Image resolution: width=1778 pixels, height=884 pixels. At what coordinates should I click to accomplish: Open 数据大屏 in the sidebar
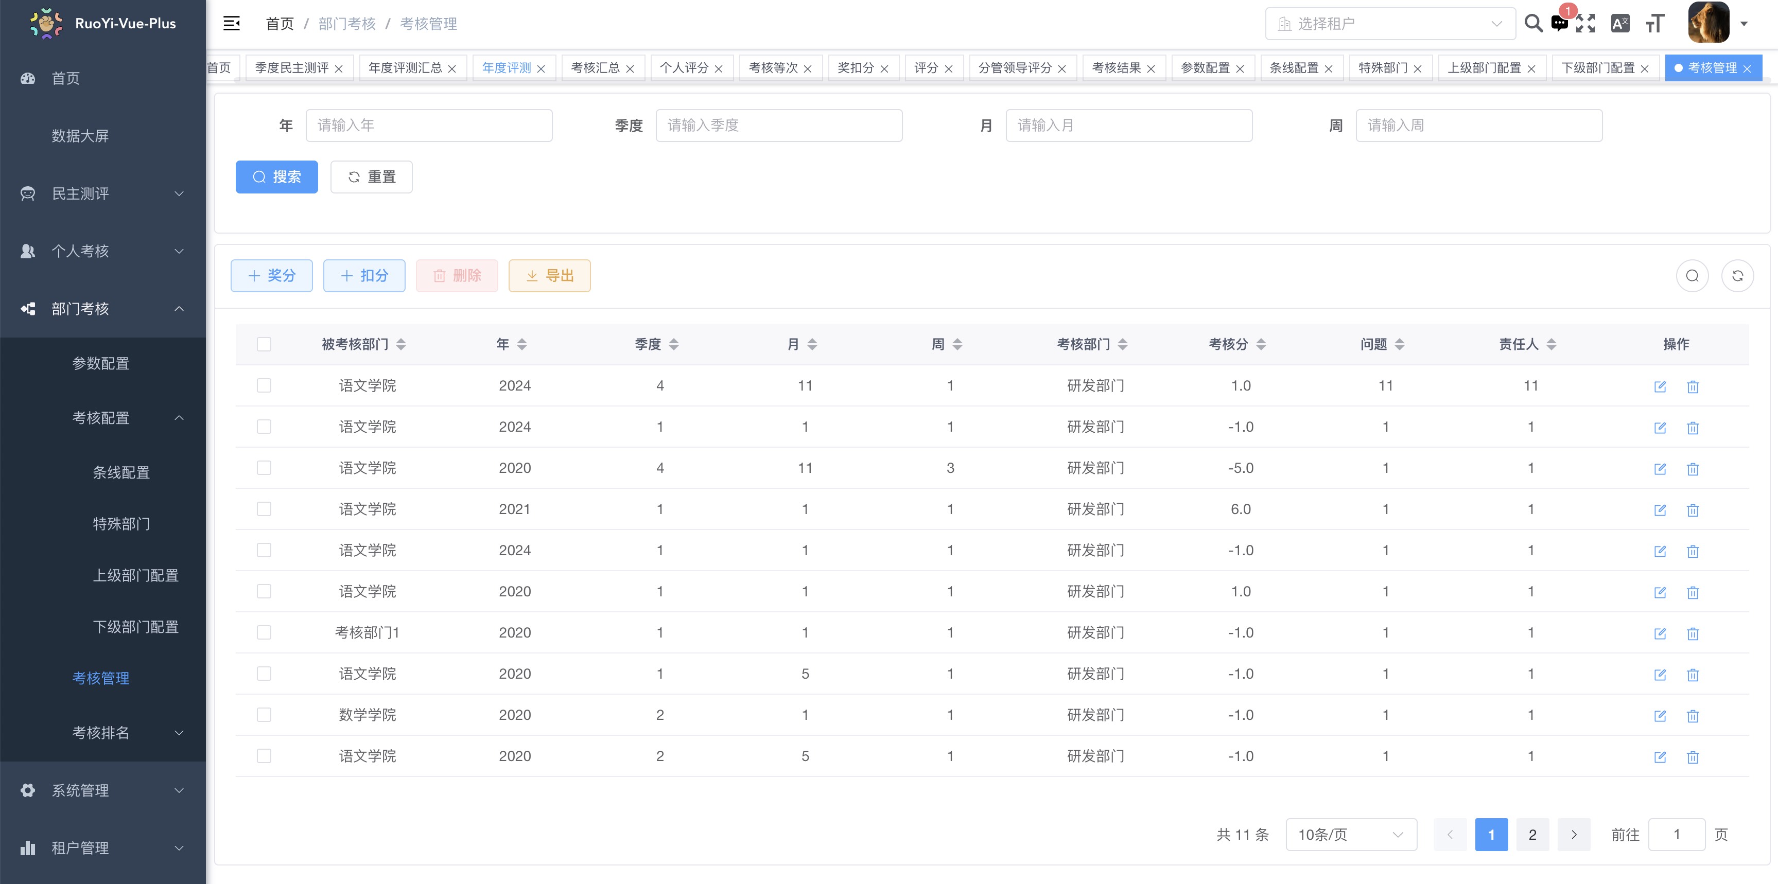[80, 136]
